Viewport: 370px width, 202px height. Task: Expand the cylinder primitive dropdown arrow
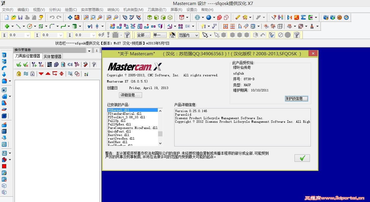coord(80,26)
